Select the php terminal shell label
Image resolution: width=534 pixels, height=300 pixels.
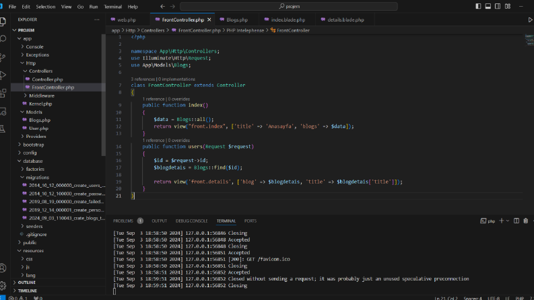pyautogui.click(x=488, y=221)
